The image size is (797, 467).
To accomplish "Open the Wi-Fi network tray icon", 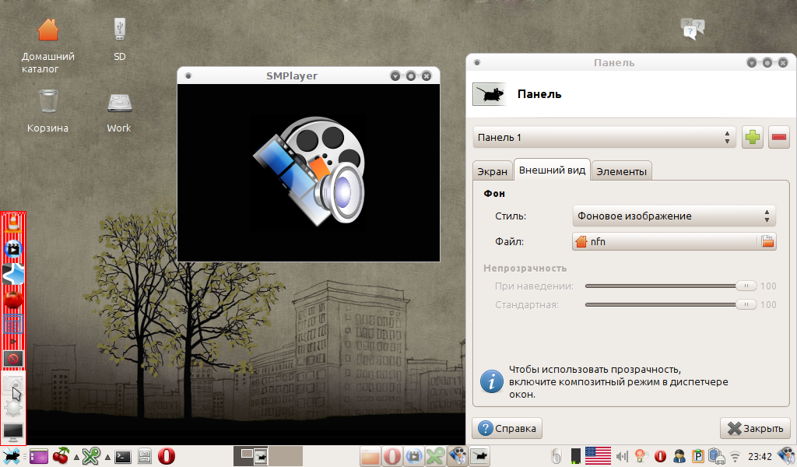I will [x=735, y=456].
